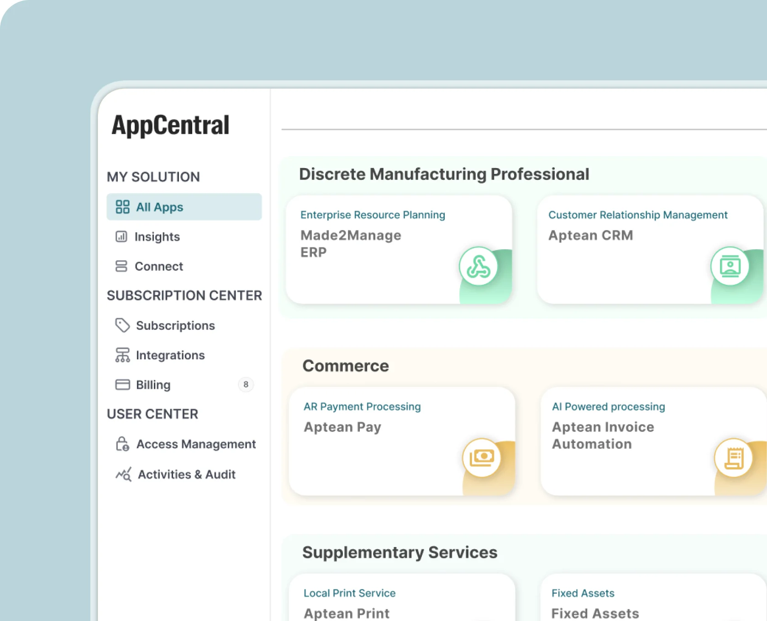
Task: Click the Billing card icon
Action: tap(122, 384)
